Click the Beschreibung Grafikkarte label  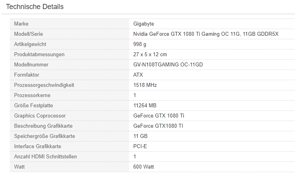click(43, 126)
